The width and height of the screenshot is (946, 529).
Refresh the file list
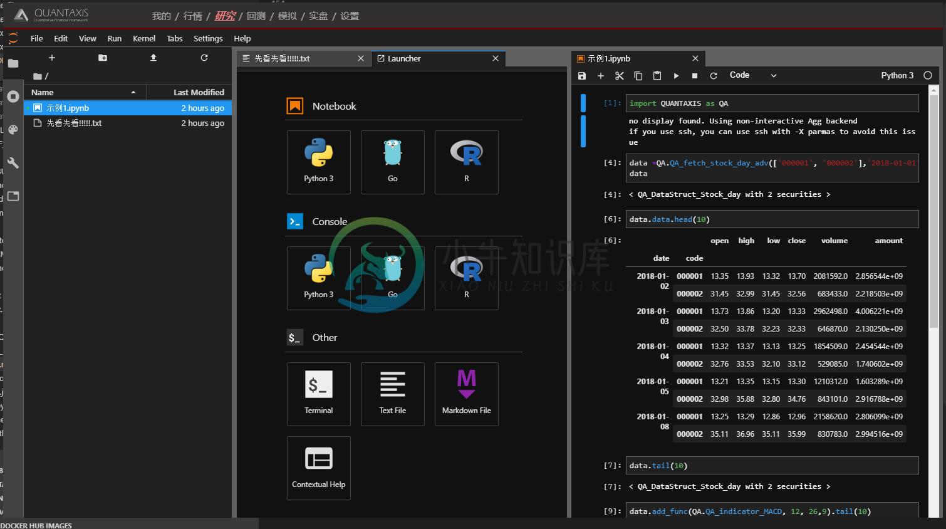coord(204,58)
